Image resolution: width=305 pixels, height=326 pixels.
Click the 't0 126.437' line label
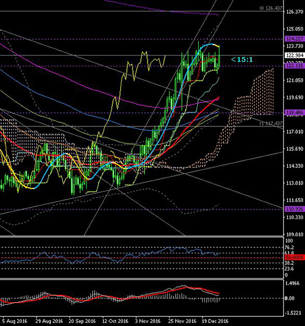[271, 8]
